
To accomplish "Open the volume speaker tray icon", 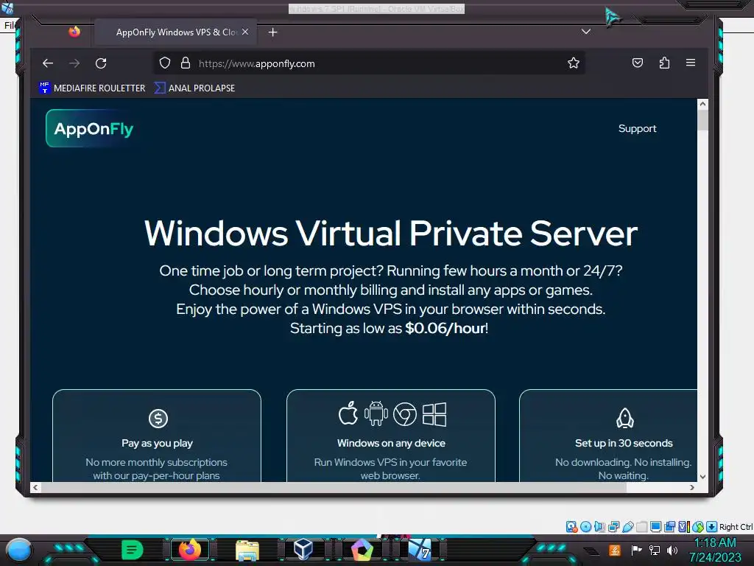I will tap(672, 550).
